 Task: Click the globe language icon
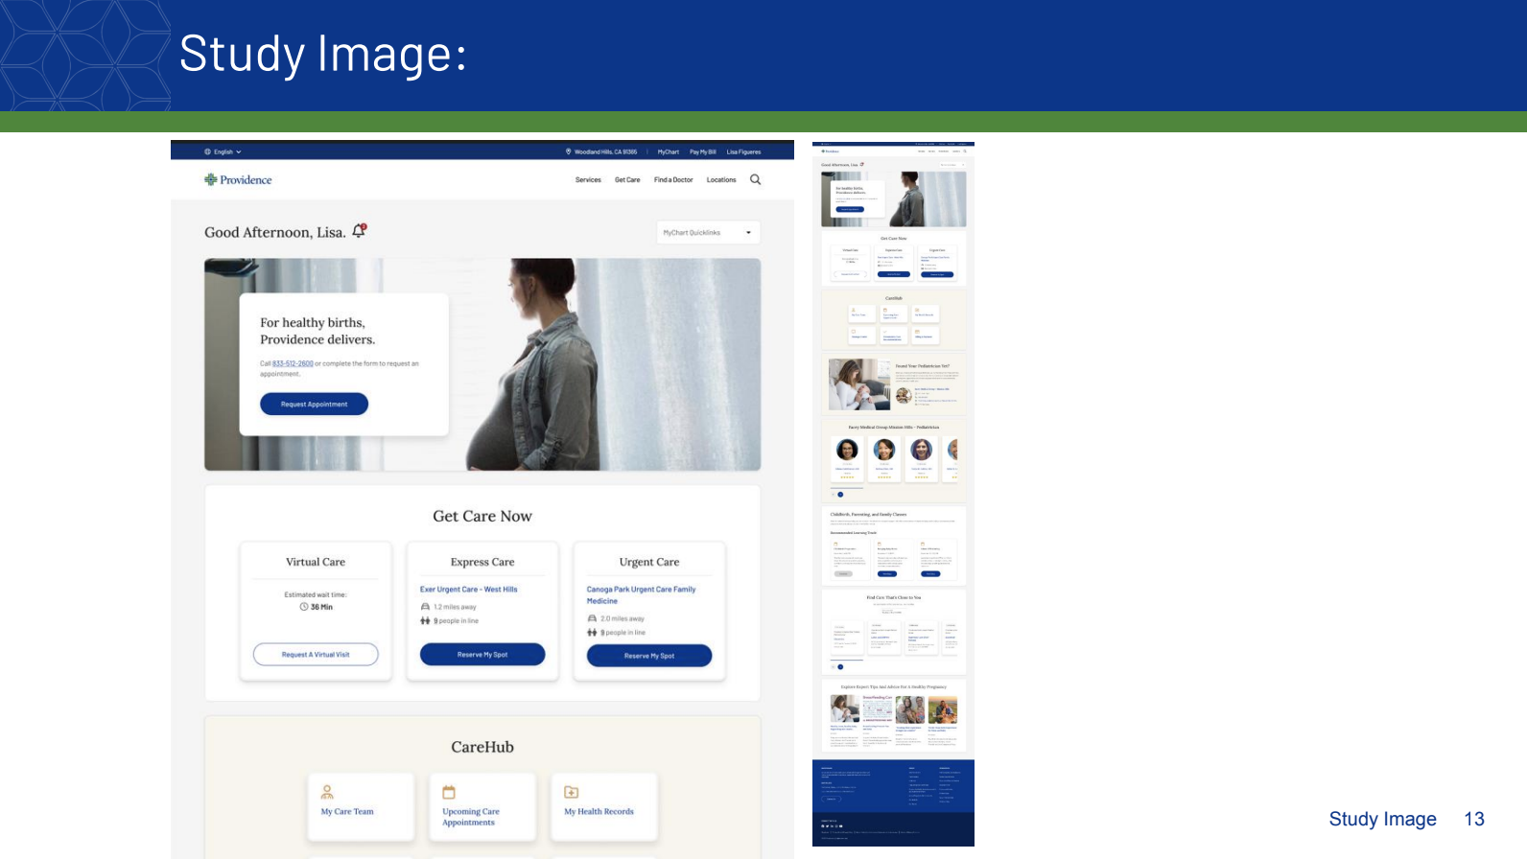pos(207,151)
